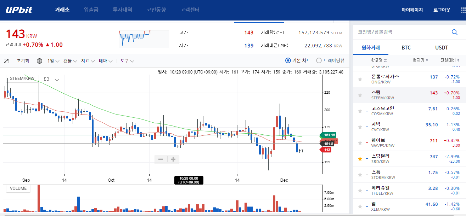Image resolution: width=466 pixels, height=216 pixels.
Task: Maximize chart via bracket icon beside STEEM/KRW
Action: point(46,79)
